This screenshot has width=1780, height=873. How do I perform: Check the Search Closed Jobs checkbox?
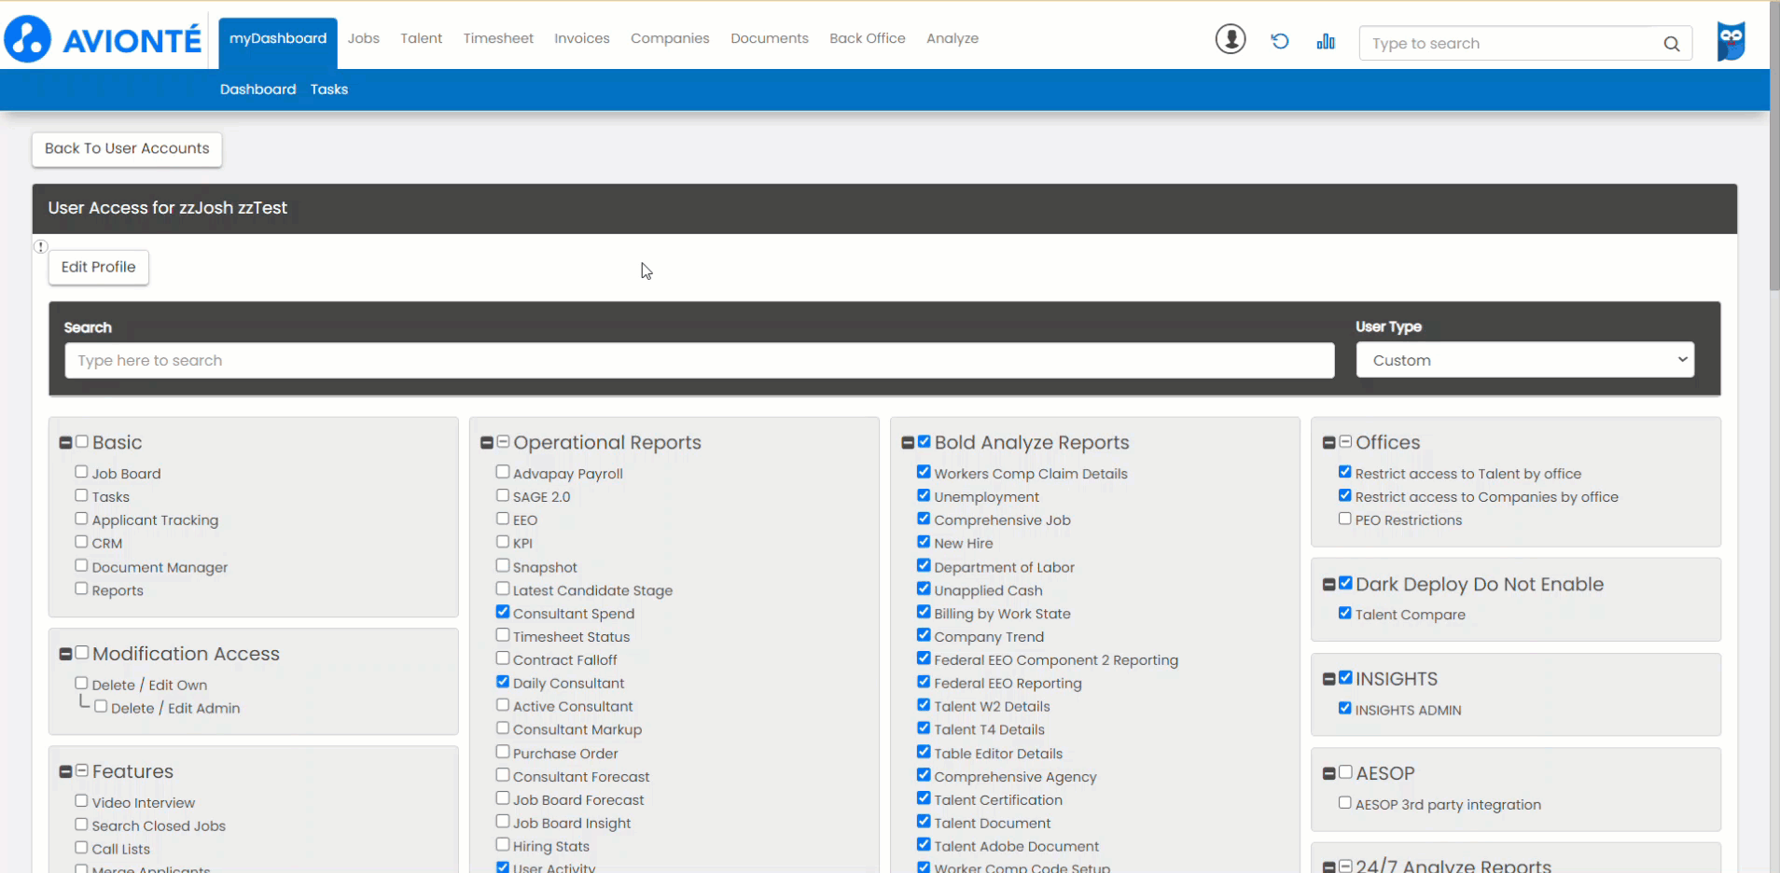click(x=81, y=824)
